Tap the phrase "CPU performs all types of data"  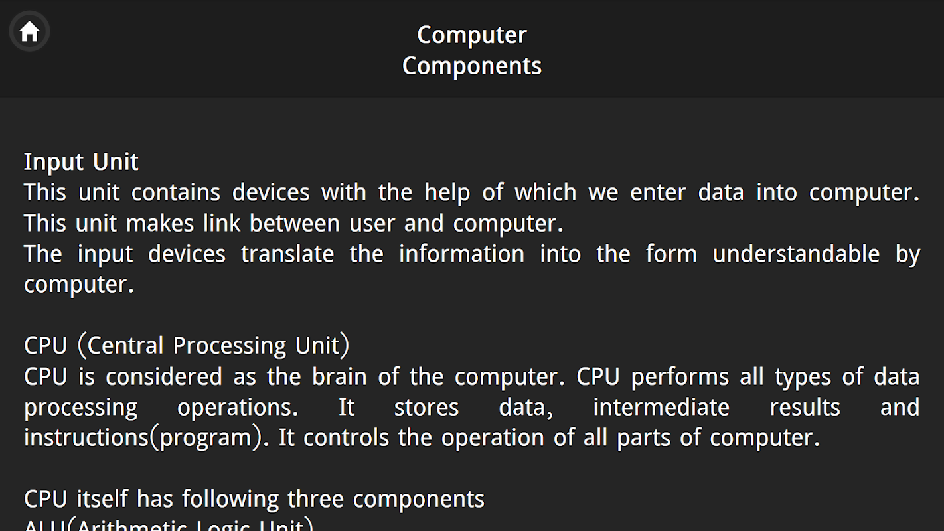click(x=747, y=377)
